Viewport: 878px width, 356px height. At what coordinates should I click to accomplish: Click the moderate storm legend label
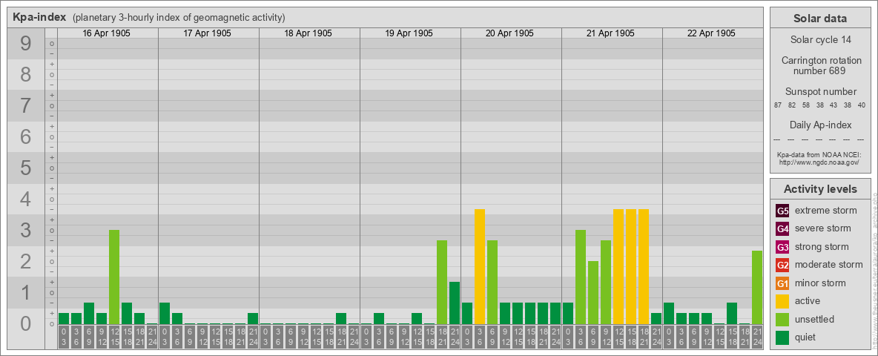pos(829,265)
